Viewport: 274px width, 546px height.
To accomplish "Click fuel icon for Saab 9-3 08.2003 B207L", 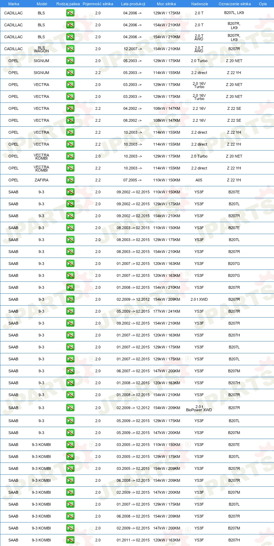I will click(x=70, y=240).
